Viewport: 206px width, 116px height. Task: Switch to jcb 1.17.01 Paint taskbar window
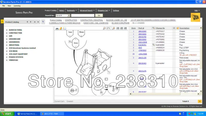click(52, 114)
